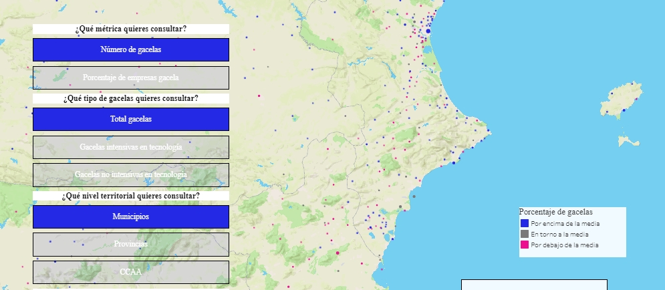Click the '¿Qué nivel territorial quieres consultar?' heading

(x=131, y=196)
